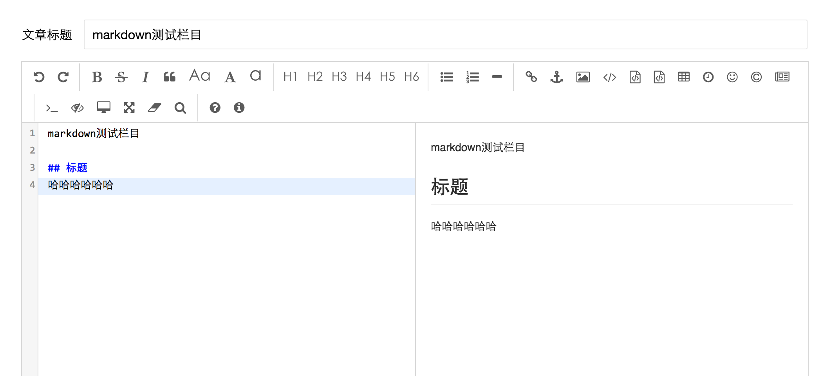This screenshot has height=376, width=813.
Task: Clear the editor with eraser
Action: coord(154,108)
